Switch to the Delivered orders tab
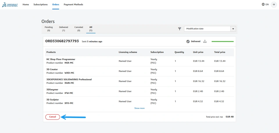279x133 pixels. pyautogui.click(x=64, y=29)
